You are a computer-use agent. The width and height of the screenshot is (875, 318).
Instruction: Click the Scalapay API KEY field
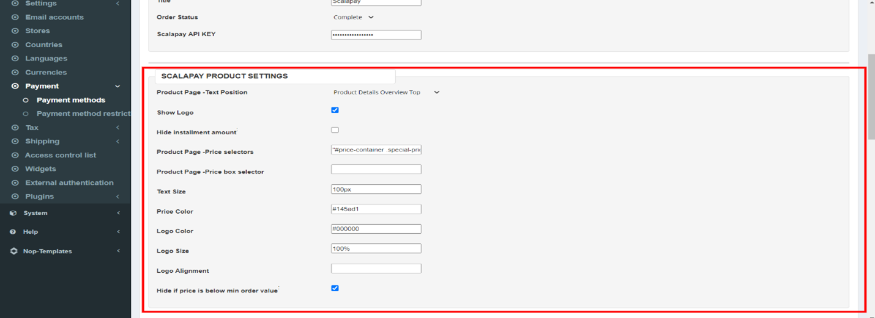tap(376, 35)
